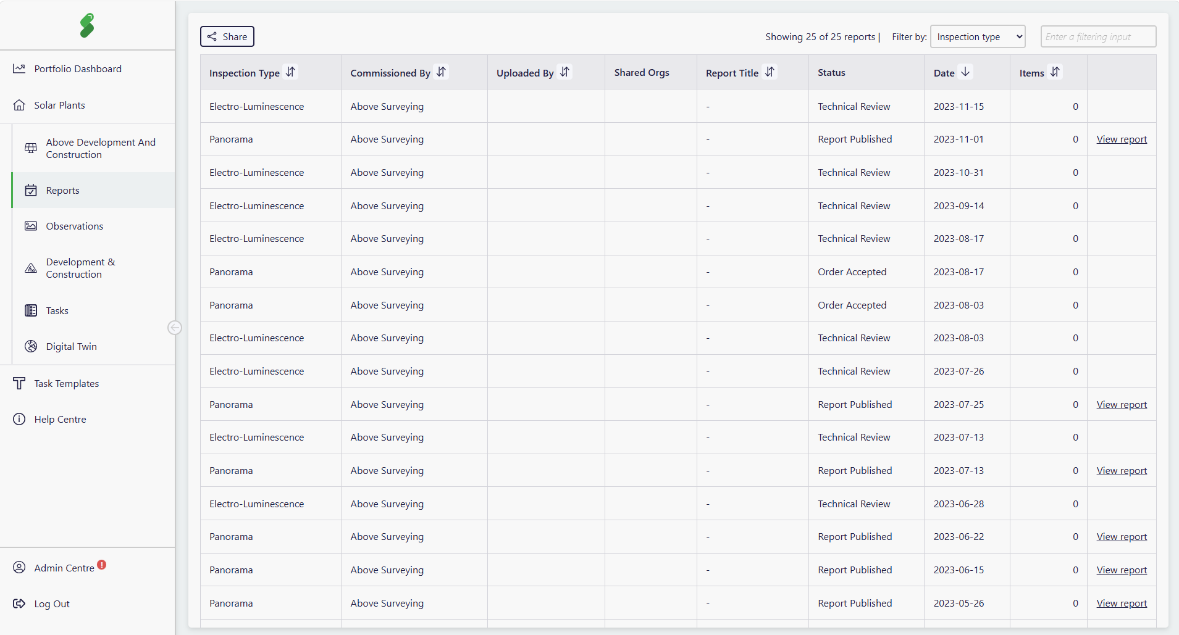This screenshot has width=1179, height=635.
Task: Click the date 2023-10-31
Action: click(959, 172)
